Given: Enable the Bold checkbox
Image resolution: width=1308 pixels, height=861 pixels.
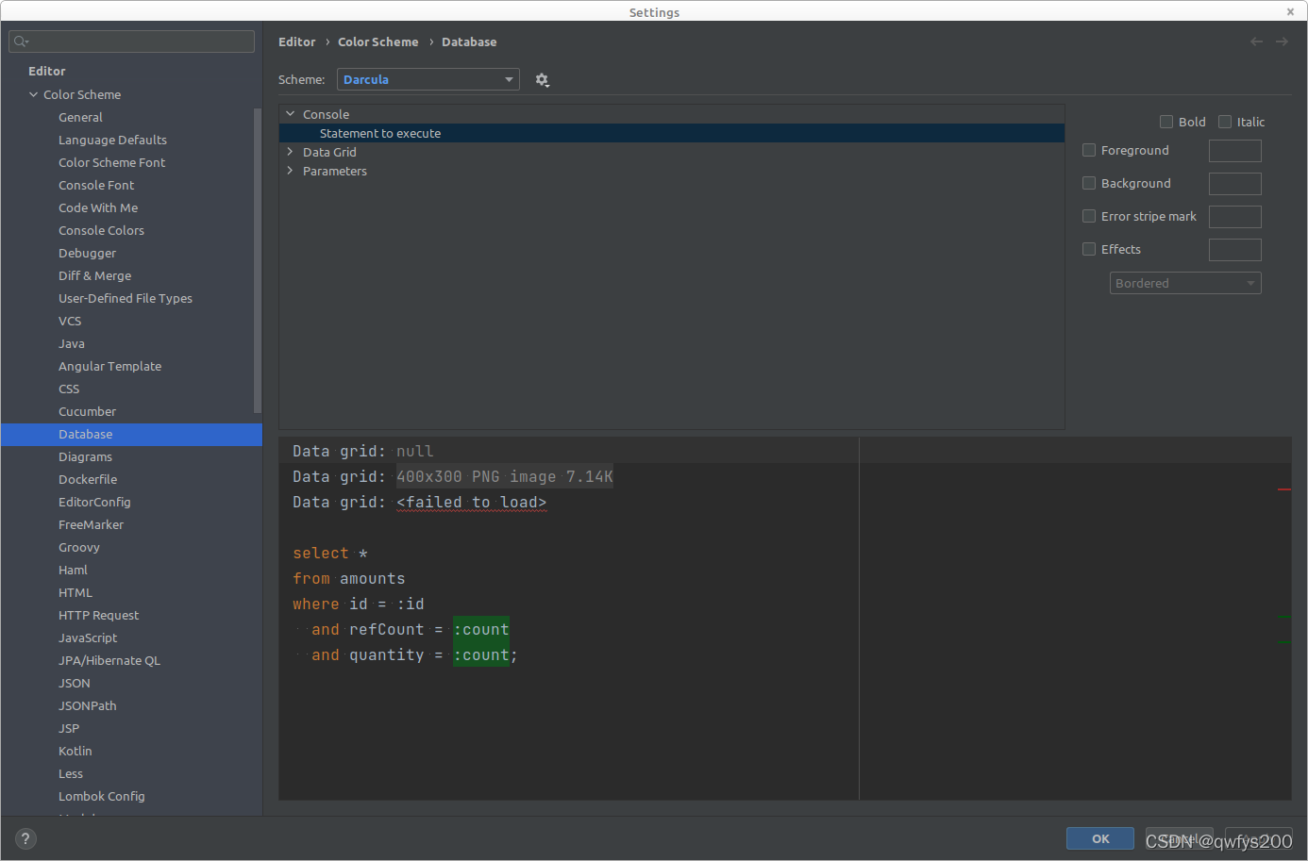Looking at the screenshot, I should (x=1166, y=122).
